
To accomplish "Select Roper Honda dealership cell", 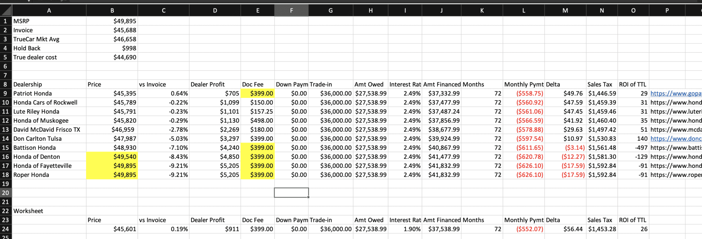I will point(49,175).
